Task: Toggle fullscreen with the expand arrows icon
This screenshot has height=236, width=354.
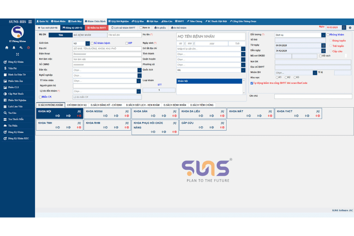Action: tap(18, 54)
